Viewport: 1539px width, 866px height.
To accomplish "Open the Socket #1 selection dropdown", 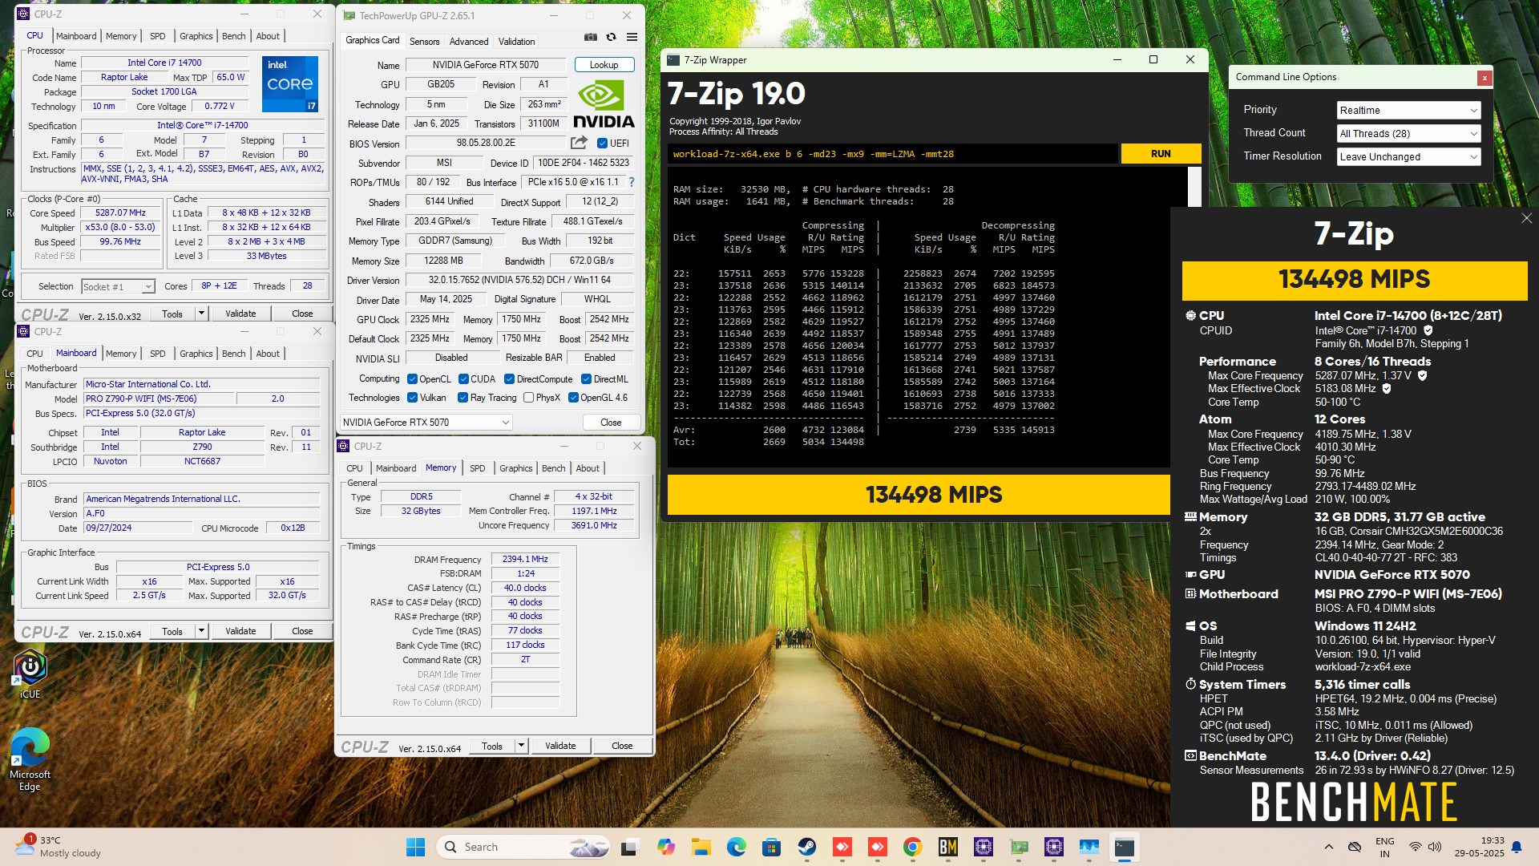I will pyautogui.click(x=118, y=287).
